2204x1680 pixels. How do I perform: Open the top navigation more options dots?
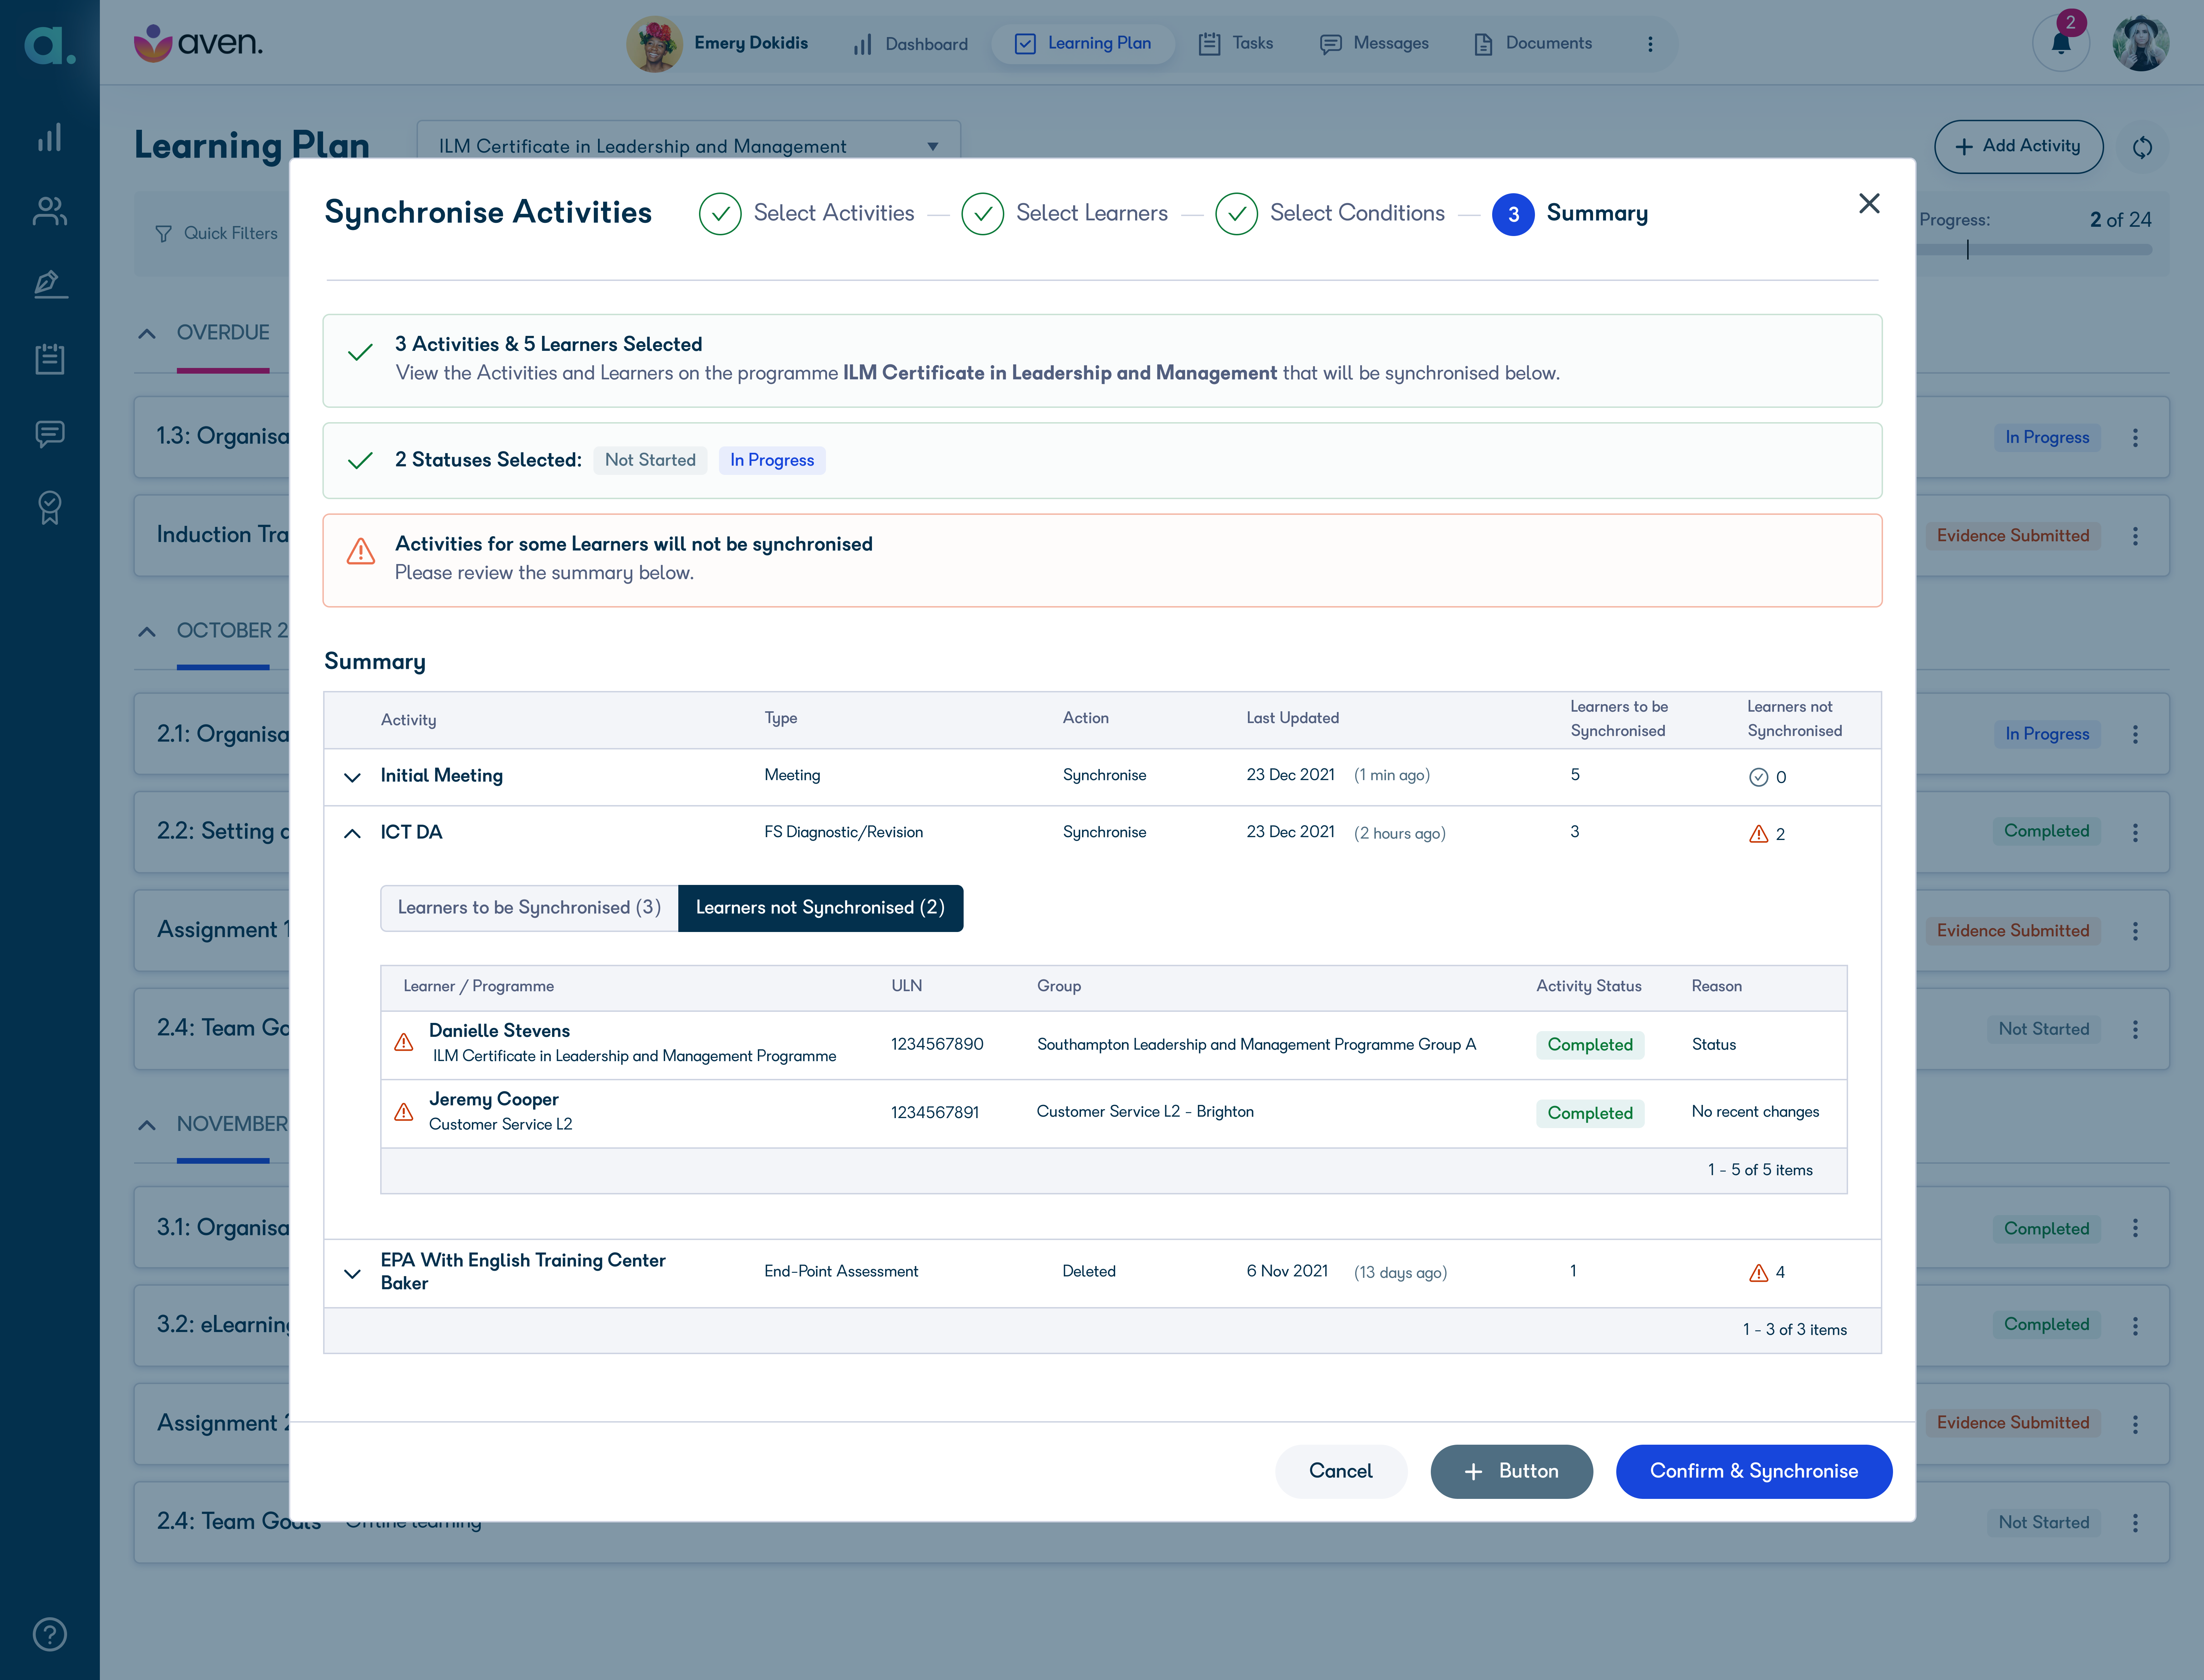point(1650,44)
